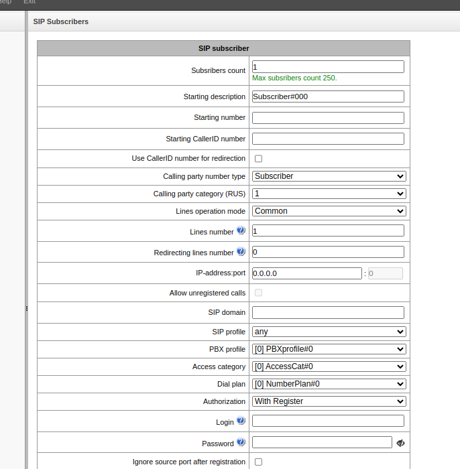
Task: Click the Password help question-mark icon
Action: tap(241, 442)
